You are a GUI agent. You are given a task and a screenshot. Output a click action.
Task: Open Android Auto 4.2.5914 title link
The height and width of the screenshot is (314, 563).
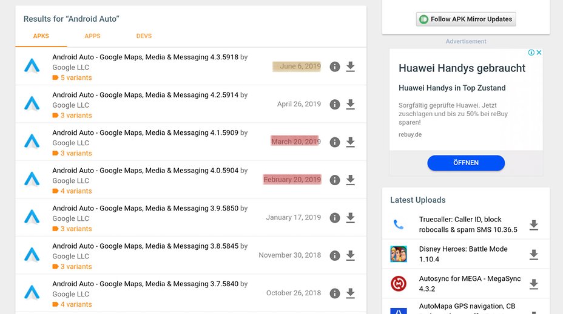point(146,95)
